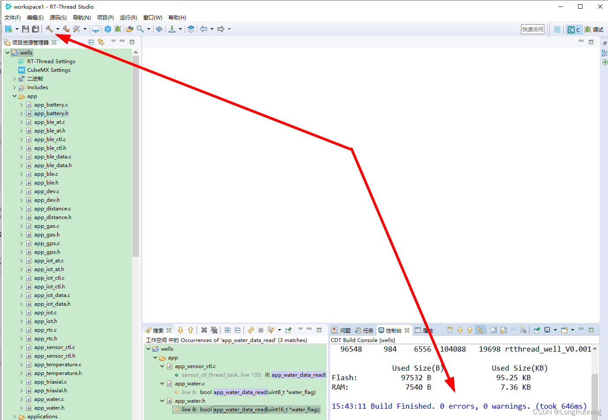
Task: Open the dropdown beside the SDK tools icon
Action: pos(85,29)
